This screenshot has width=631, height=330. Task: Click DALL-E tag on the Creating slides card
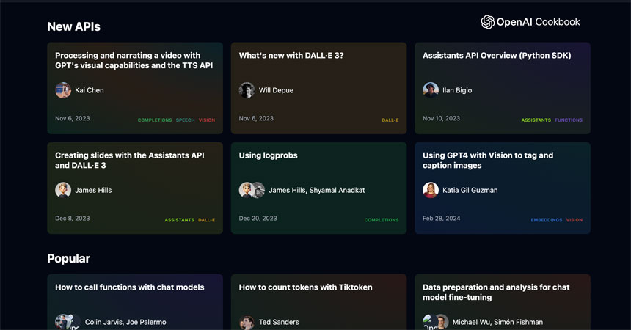pyautogui.click(x=206, y=220)
